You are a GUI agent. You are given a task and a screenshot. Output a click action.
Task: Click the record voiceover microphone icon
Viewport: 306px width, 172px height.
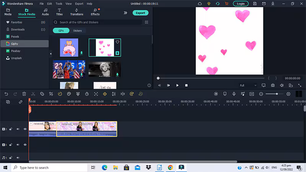234,94
